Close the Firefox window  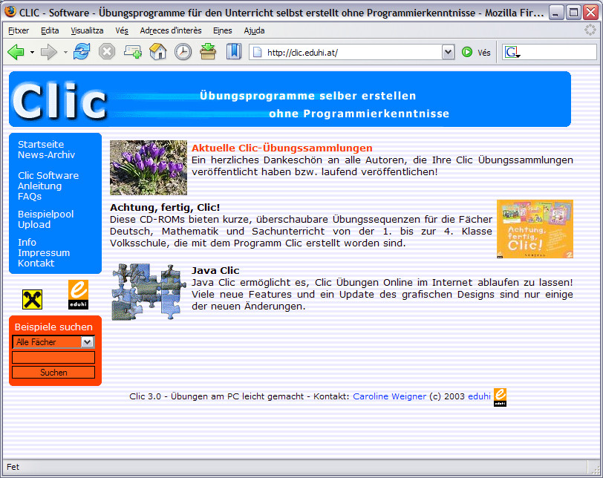point(590,13)
